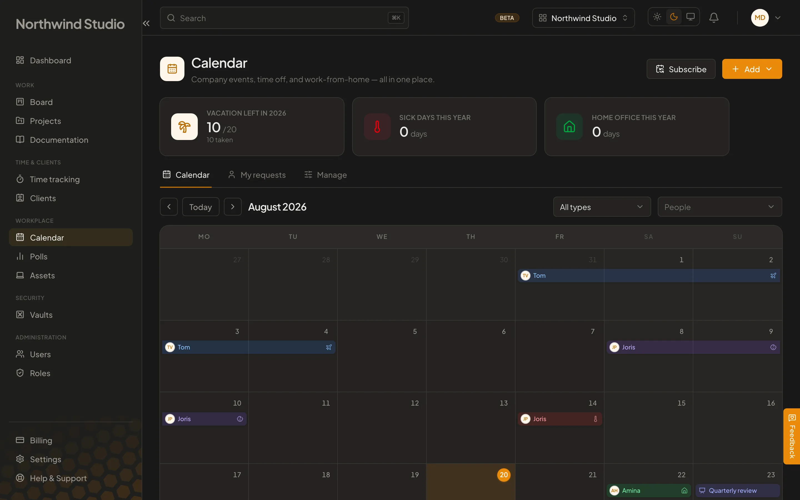This screenshot has height=500, width=800.
Task: Click the Roles shield icon
Action: coord(20,373)
